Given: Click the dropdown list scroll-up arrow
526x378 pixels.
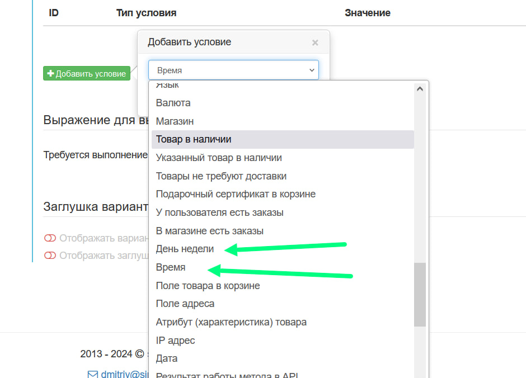Looking at the screenshot, I should coord(420,89).
